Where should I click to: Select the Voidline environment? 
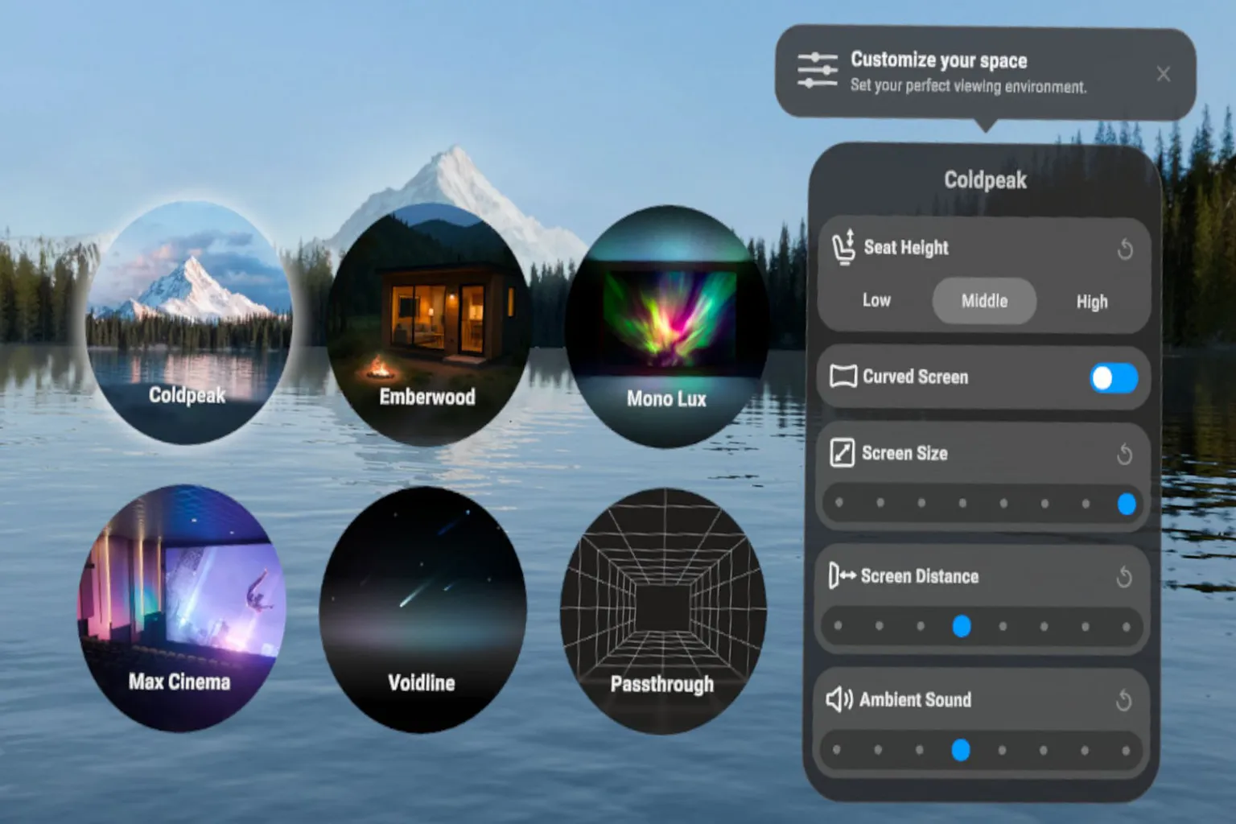click(423, 610)
